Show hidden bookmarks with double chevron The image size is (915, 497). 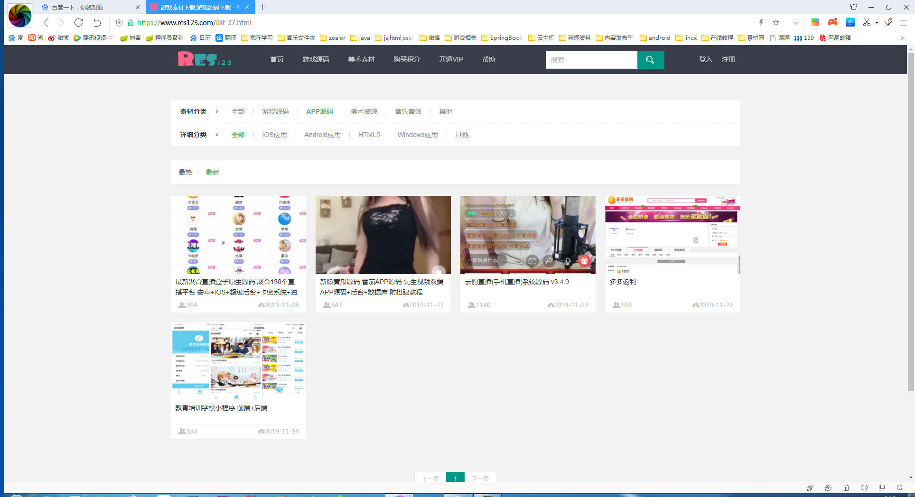(902, 38)
